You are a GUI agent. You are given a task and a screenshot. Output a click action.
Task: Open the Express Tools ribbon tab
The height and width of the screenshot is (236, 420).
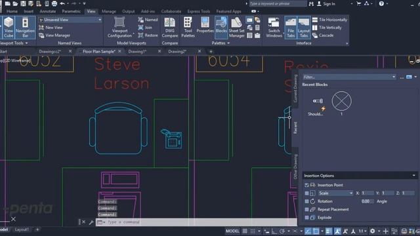coord(199,11)
